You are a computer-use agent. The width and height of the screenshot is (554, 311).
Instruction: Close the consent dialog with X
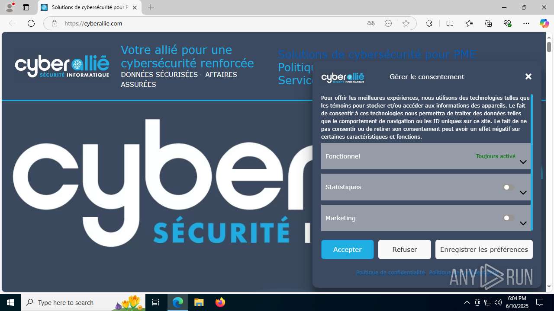click(x=528, y=76)
